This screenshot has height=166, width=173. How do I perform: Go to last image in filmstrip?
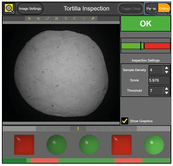click(112, 128)
